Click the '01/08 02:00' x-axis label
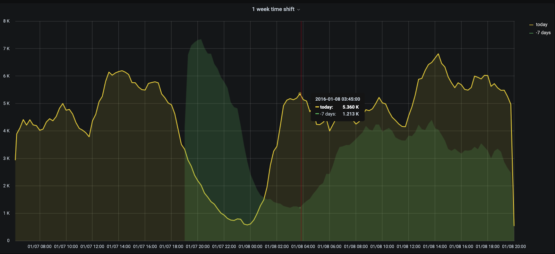 tap(277, 247)
